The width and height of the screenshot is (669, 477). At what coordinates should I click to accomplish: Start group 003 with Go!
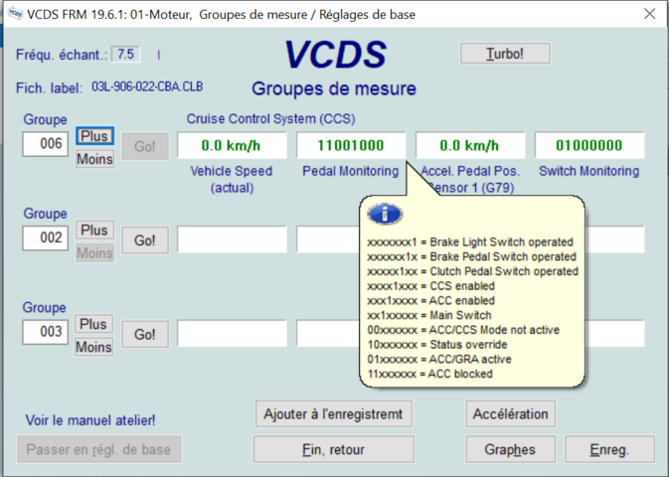[145, 334]
